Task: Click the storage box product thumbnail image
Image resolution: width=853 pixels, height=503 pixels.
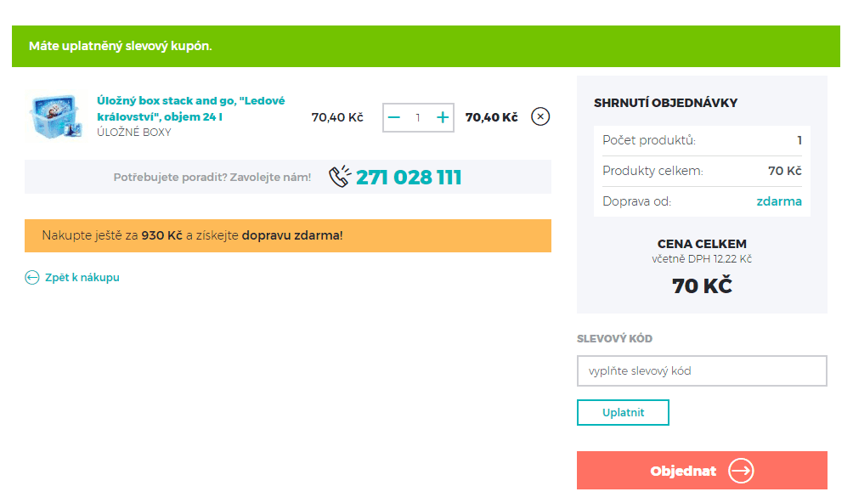Action: [x=55, y=116]
